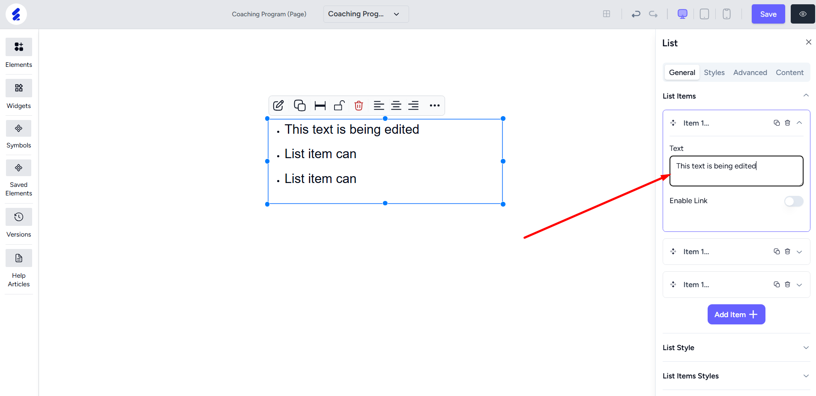Click the edit pencil icon in the element toolbar
The height and width of the screenshot is (396, 816).
click(x=278, y=105)
